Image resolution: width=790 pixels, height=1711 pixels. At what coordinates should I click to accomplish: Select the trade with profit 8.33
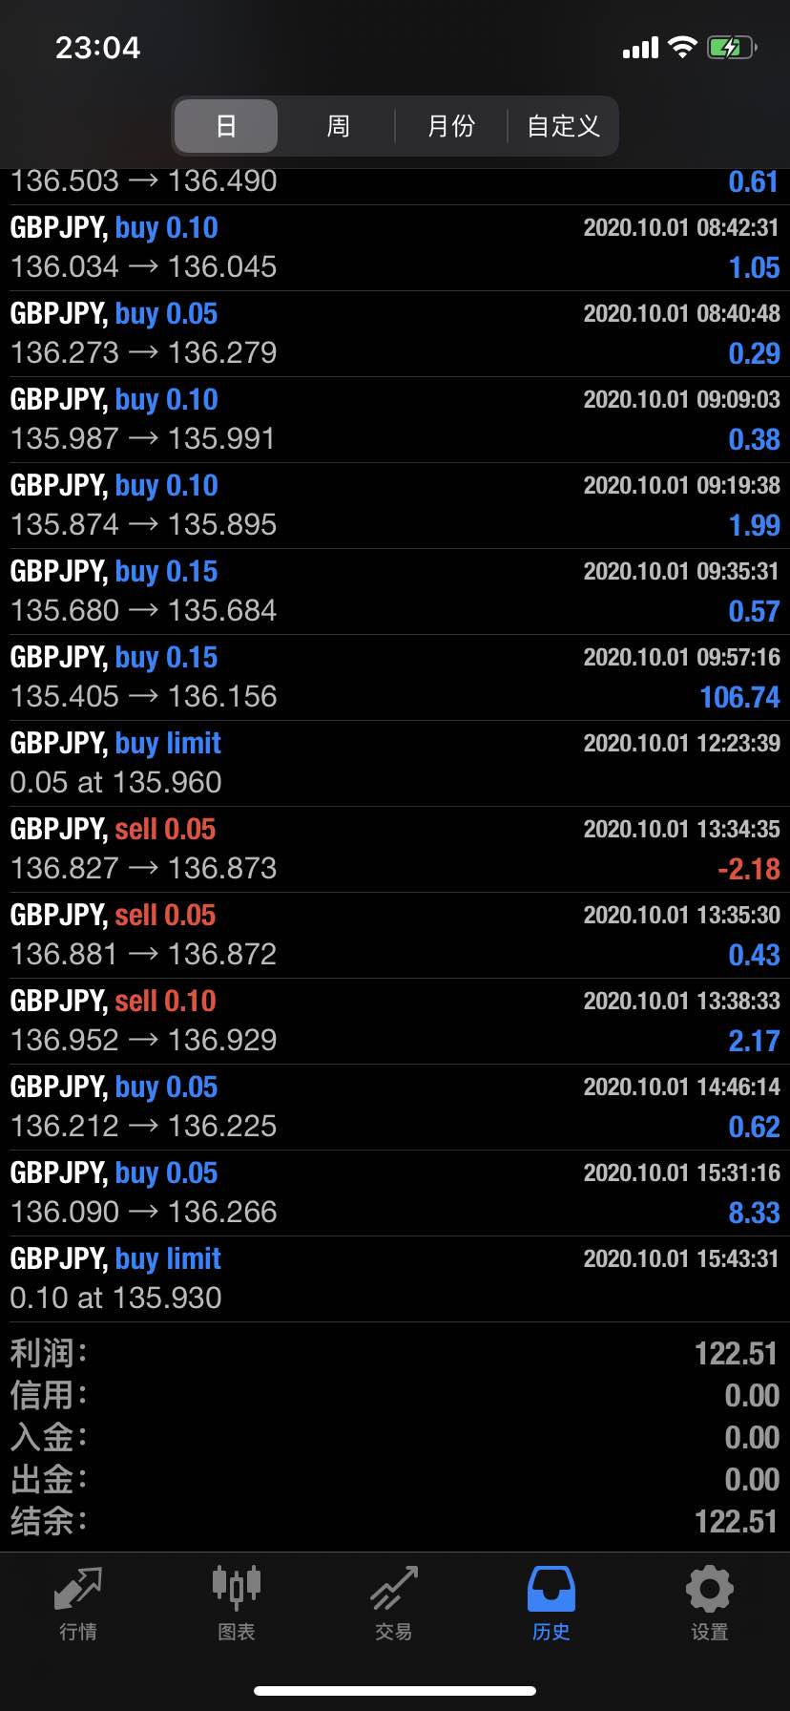click(x=395, y=1193)
